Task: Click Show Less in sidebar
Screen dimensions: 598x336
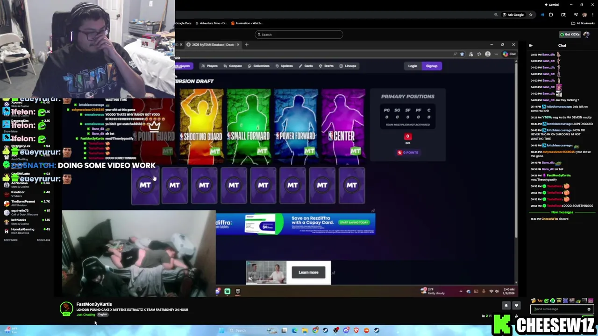Action: [43, 240]
